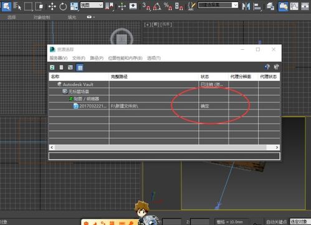Click the Status Log icon in Asset Tracking
The height and width of the screenshot is (225, 311).
[61, 67]
